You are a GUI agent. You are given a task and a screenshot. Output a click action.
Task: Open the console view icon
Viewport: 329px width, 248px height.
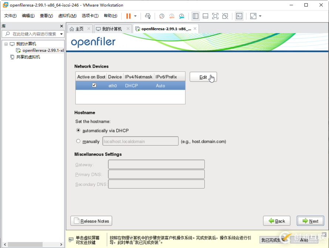click(239, 16)
